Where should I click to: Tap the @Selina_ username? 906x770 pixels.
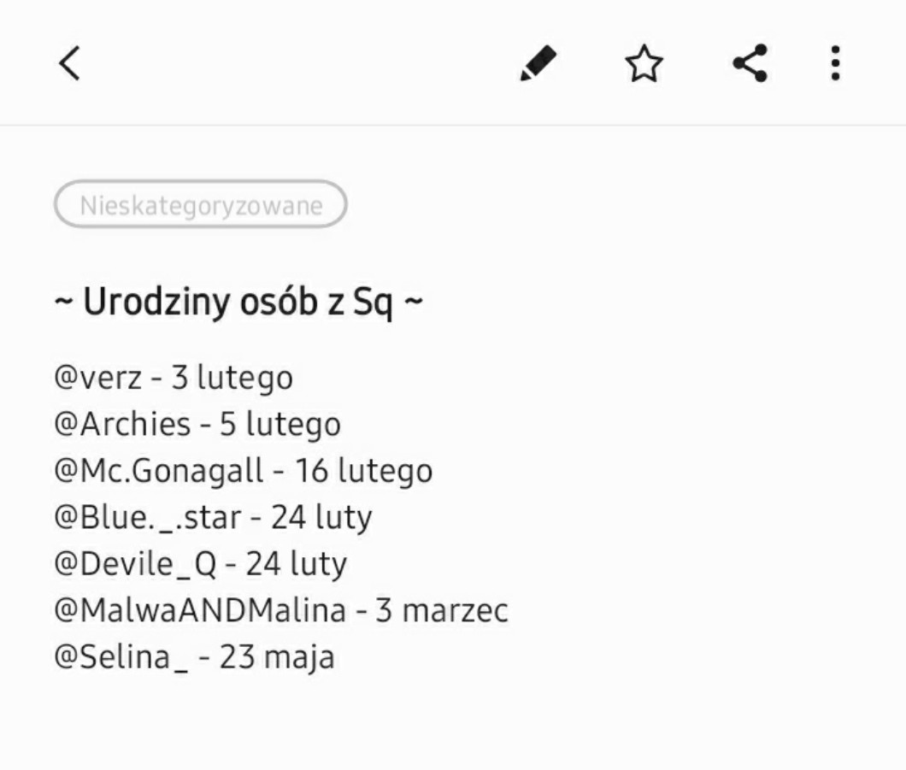point(121,658)
